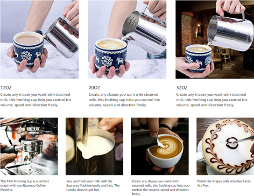
Task: Click the 'handle doesn't get hot' caption
Action: coord(93,185)
